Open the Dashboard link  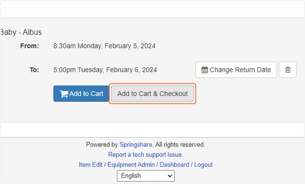click(x=174, y=165)
